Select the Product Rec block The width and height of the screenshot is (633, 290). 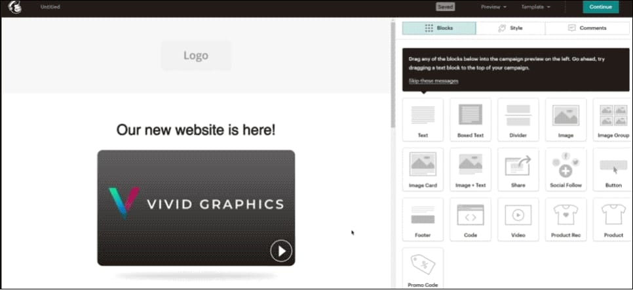(x=566, y=218)
